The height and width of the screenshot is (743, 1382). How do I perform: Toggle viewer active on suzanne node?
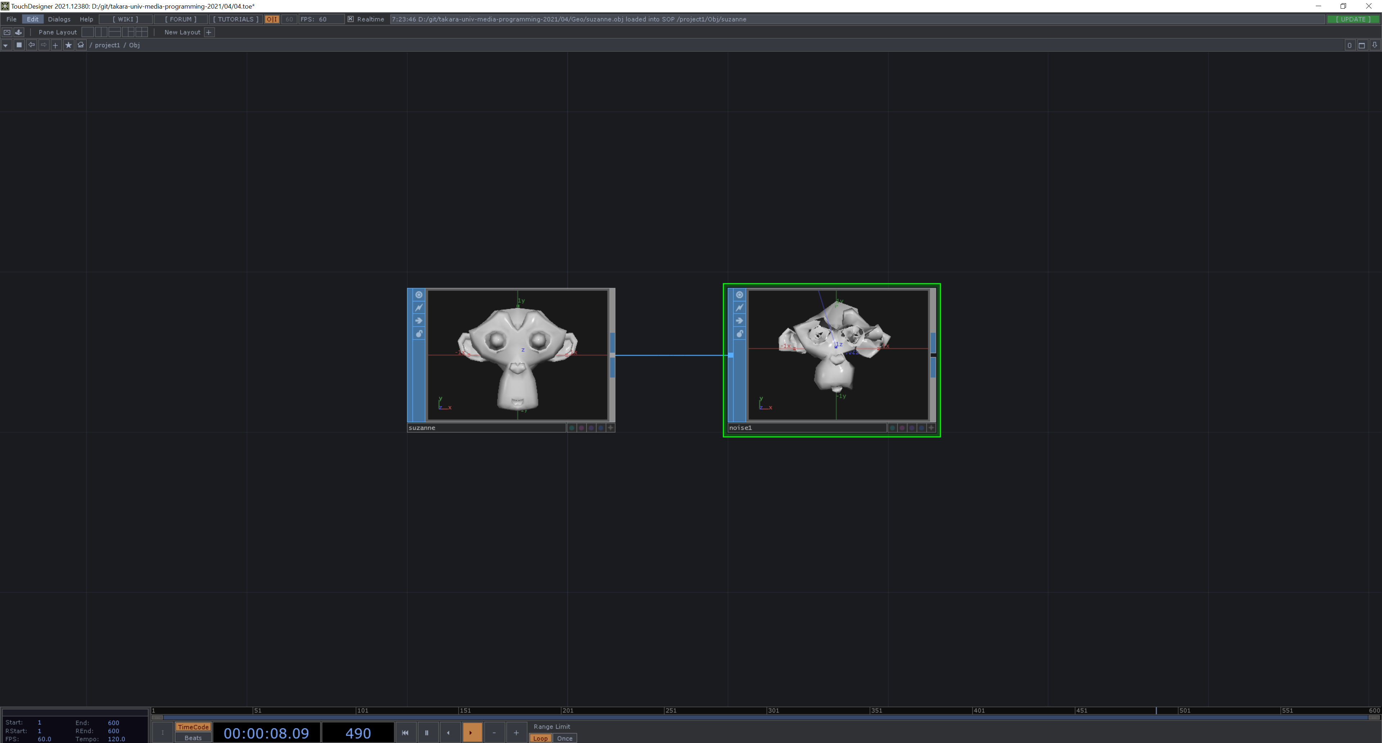(x=419, y=295)
